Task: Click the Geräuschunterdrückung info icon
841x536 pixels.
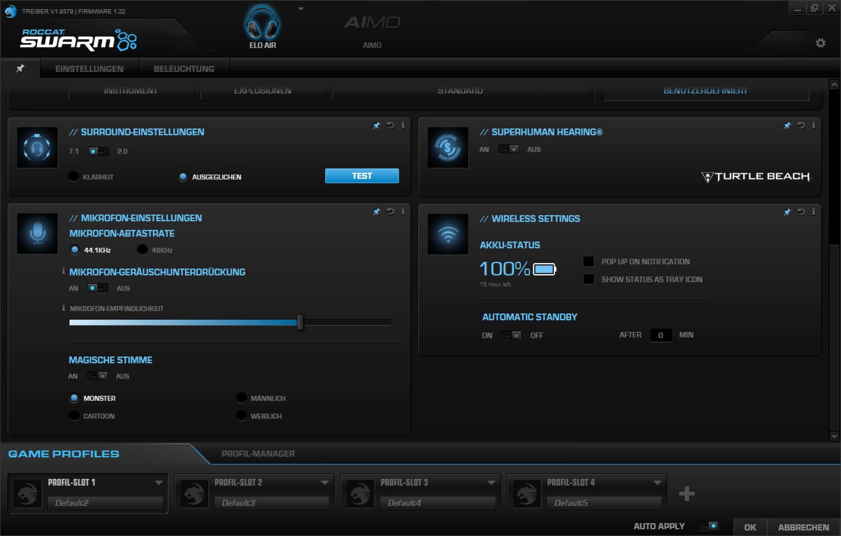Action: (63, 271)
